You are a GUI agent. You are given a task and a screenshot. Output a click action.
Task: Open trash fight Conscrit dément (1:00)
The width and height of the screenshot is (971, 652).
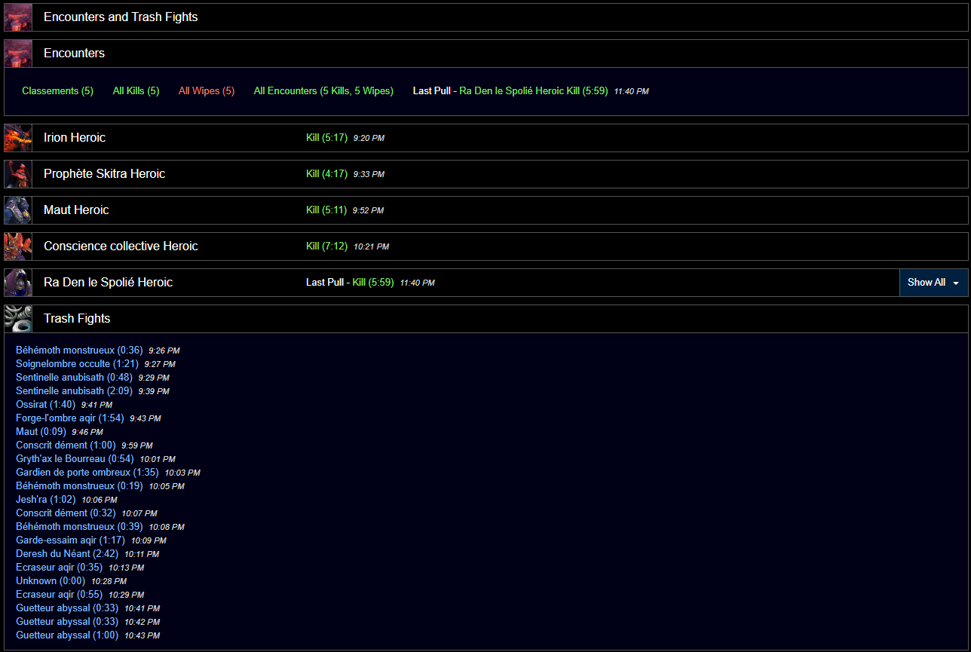pos(66,445)
